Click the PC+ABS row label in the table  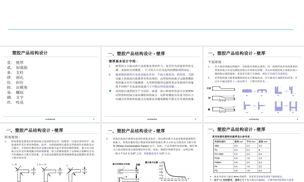(x=219, y=154)
